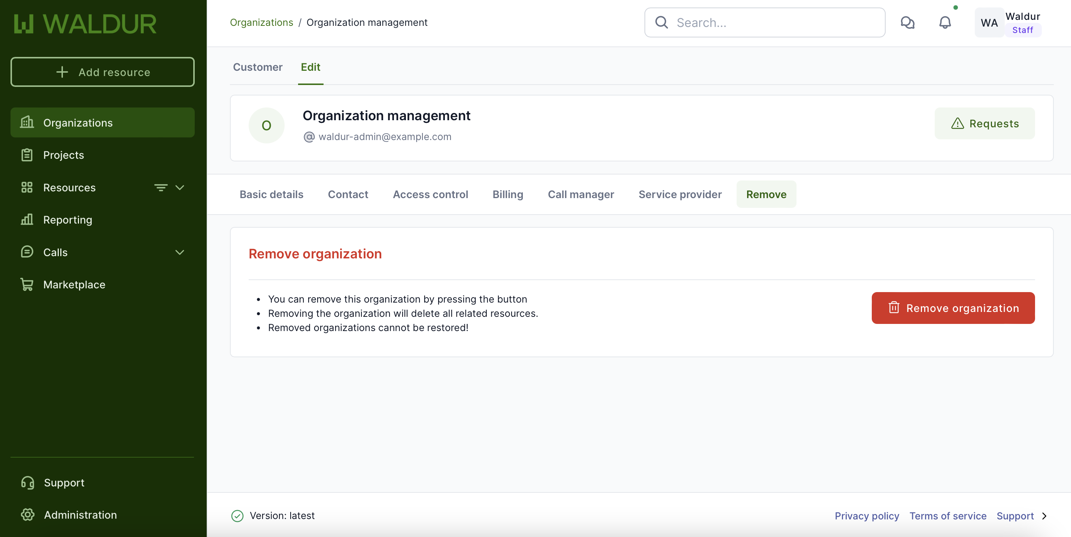
Task: Click the Reporting chart icon
Action: [27, 219]
